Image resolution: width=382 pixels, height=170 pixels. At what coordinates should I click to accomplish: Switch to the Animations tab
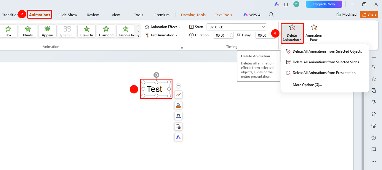[x=40, y=15]
